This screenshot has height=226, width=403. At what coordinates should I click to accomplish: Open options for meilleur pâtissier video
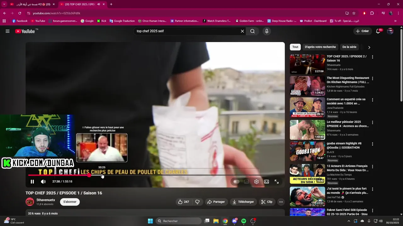(372, 122)
